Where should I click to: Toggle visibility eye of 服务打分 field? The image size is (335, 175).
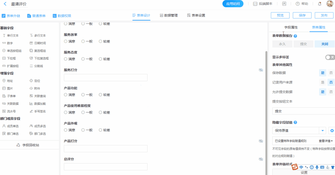tap(261, 70)
